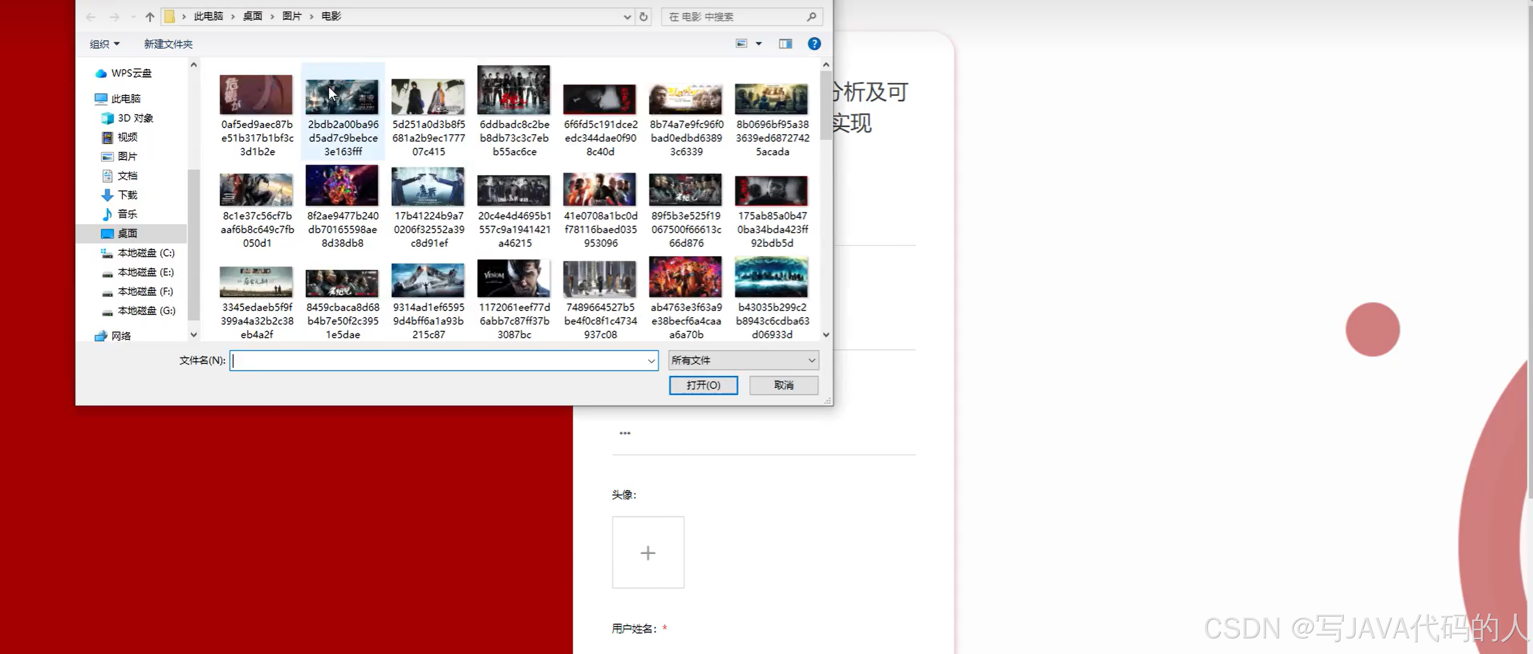This screenshot has height=654, width=1533.
Task: Open the 所有文件 file type dropdown
Action: [743, 360]
